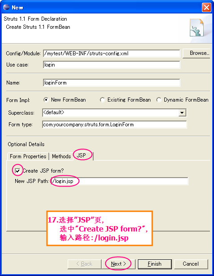The image size is (214, 276).
Task: Click the Superclass default combo box
Action: click(114, 113)
